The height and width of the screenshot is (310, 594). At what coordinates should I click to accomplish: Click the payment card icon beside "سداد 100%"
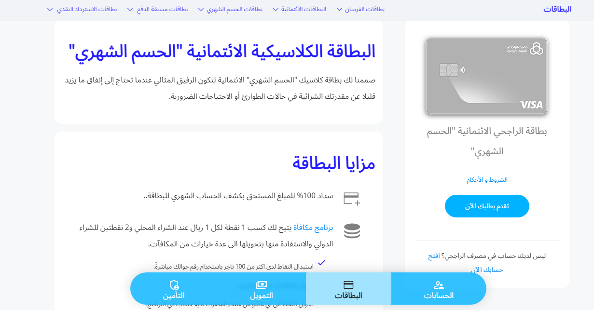coord(352,198)
